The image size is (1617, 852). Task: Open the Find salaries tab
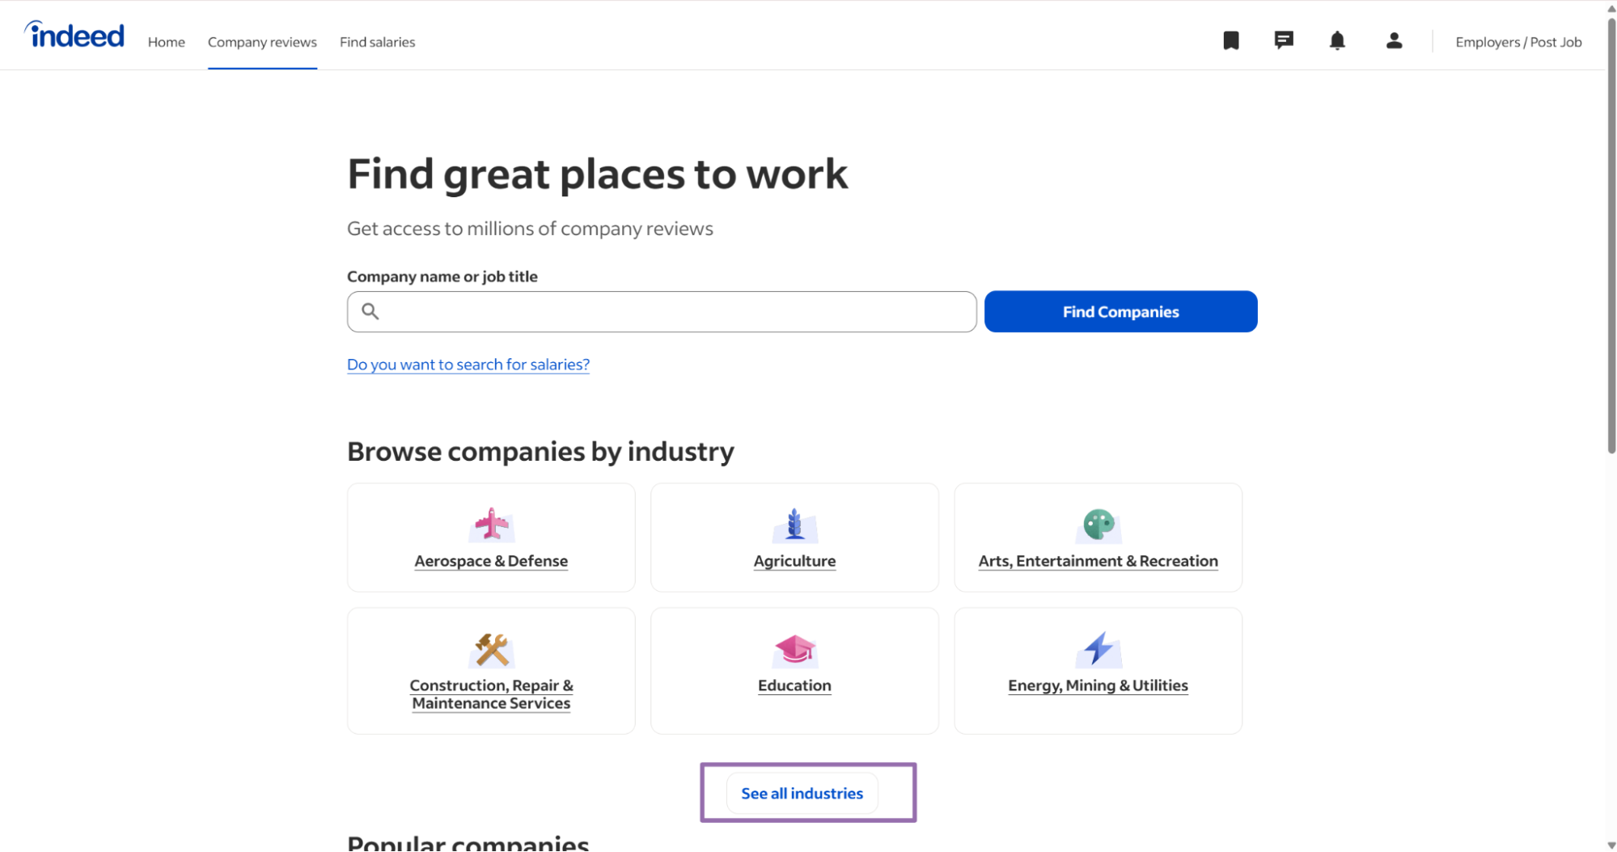377,42
